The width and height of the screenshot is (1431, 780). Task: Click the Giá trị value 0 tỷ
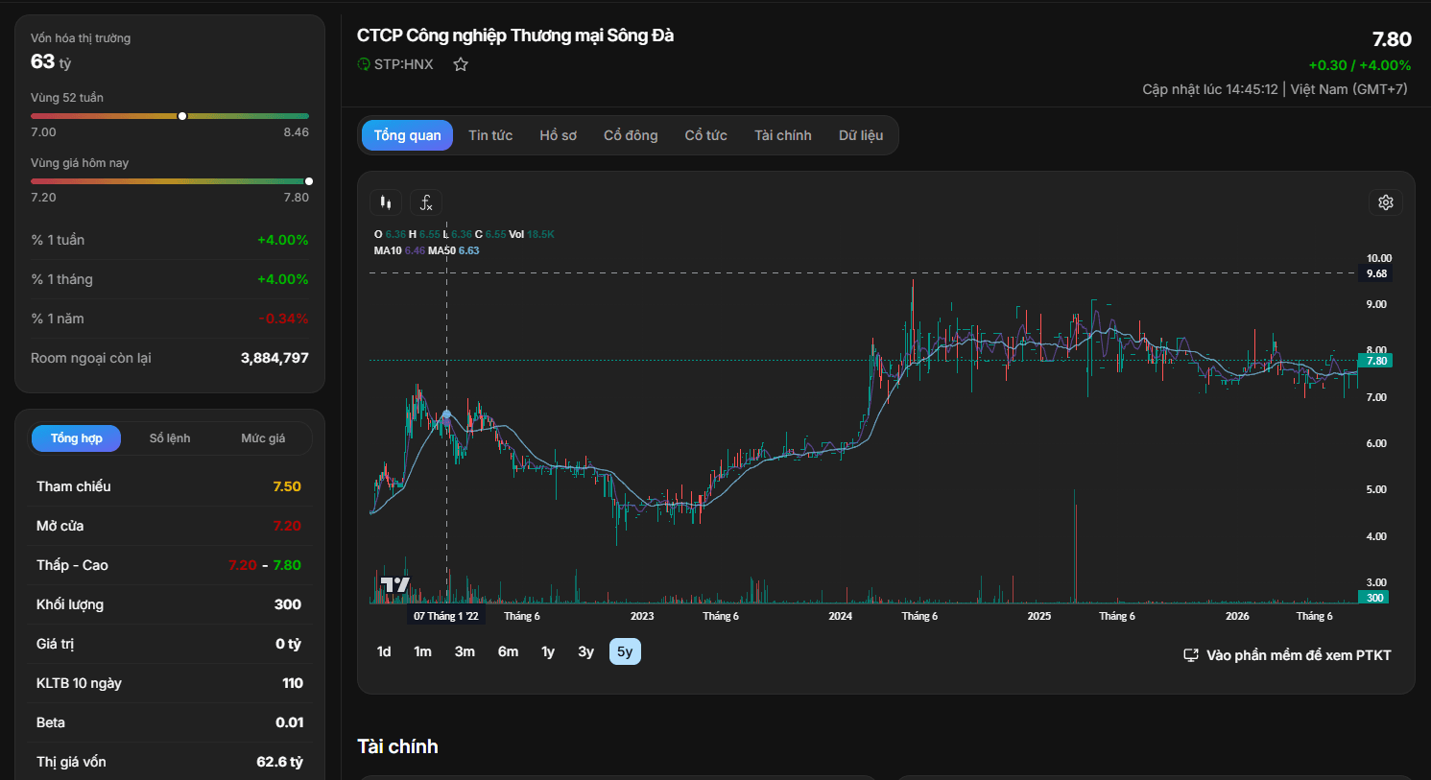288,644
